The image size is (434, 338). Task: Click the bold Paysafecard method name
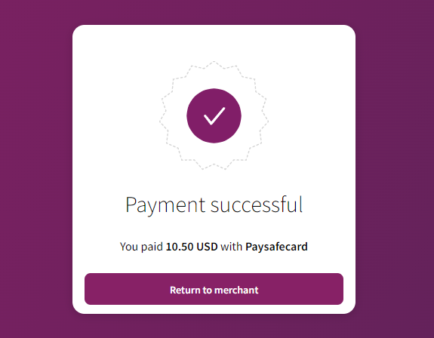(276, 247)
